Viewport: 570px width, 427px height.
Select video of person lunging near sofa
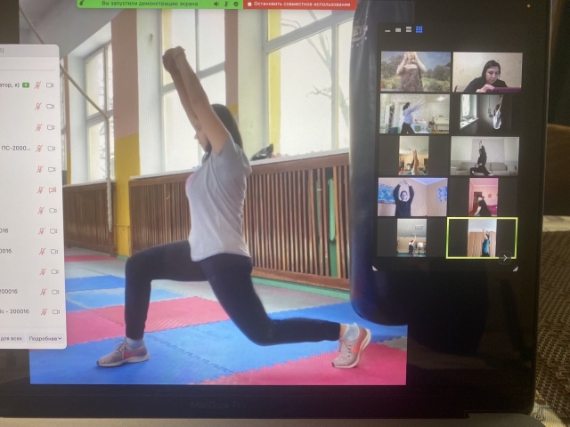484,157
